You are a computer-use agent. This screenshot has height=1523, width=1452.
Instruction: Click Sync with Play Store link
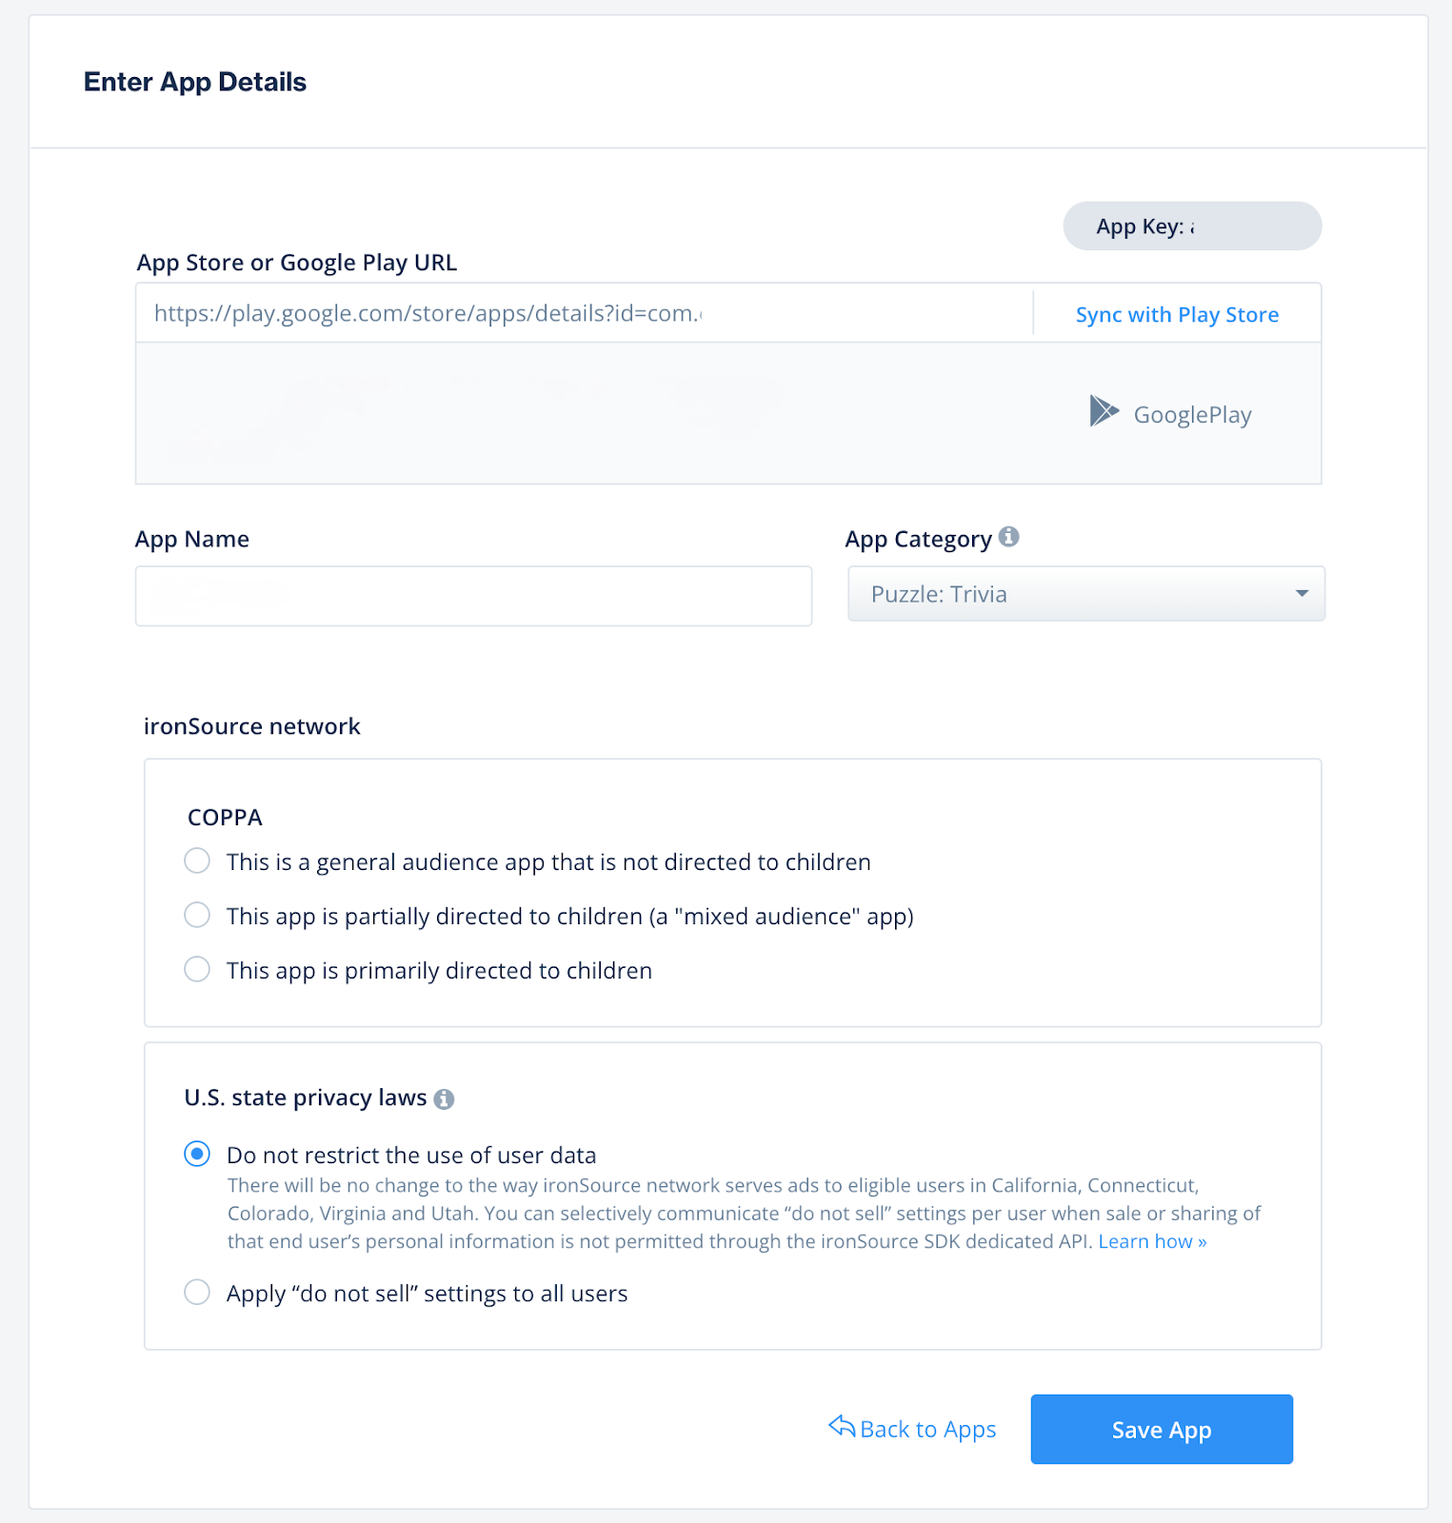(1177, 314)
